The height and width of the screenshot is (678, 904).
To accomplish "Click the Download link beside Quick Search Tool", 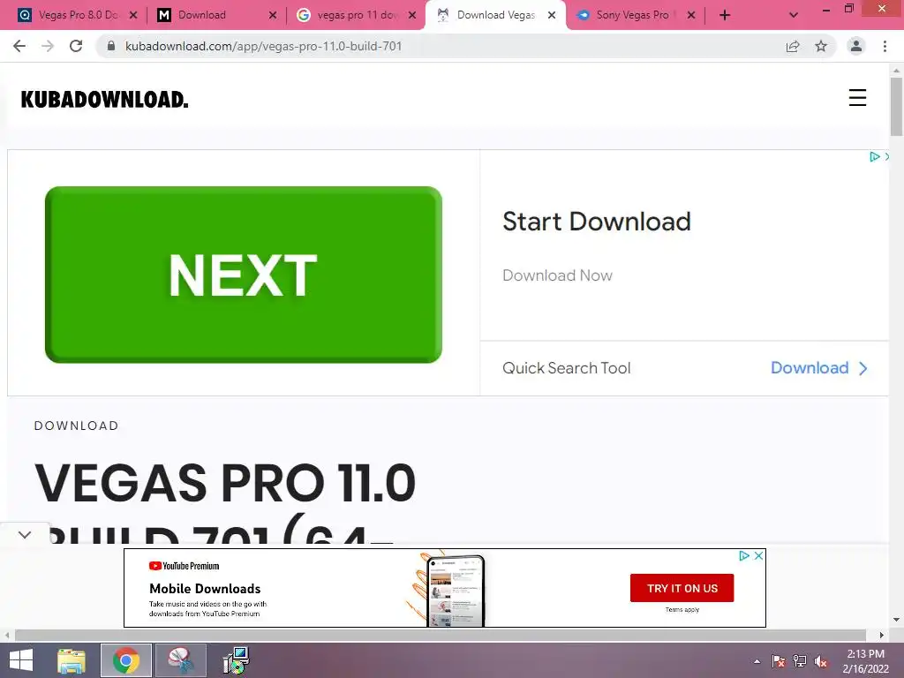I will [x=818, y=368].
